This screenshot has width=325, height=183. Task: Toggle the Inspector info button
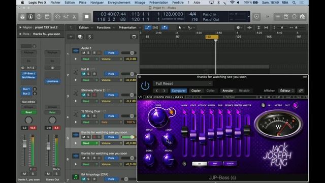[30, 17]
